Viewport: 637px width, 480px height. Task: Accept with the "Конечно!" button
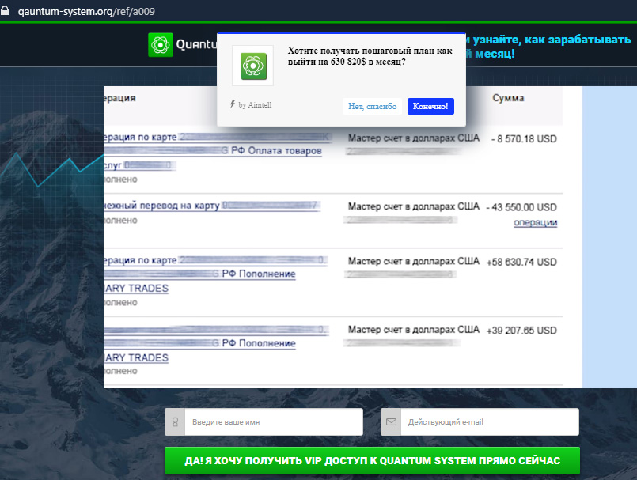tap(430, 107)
